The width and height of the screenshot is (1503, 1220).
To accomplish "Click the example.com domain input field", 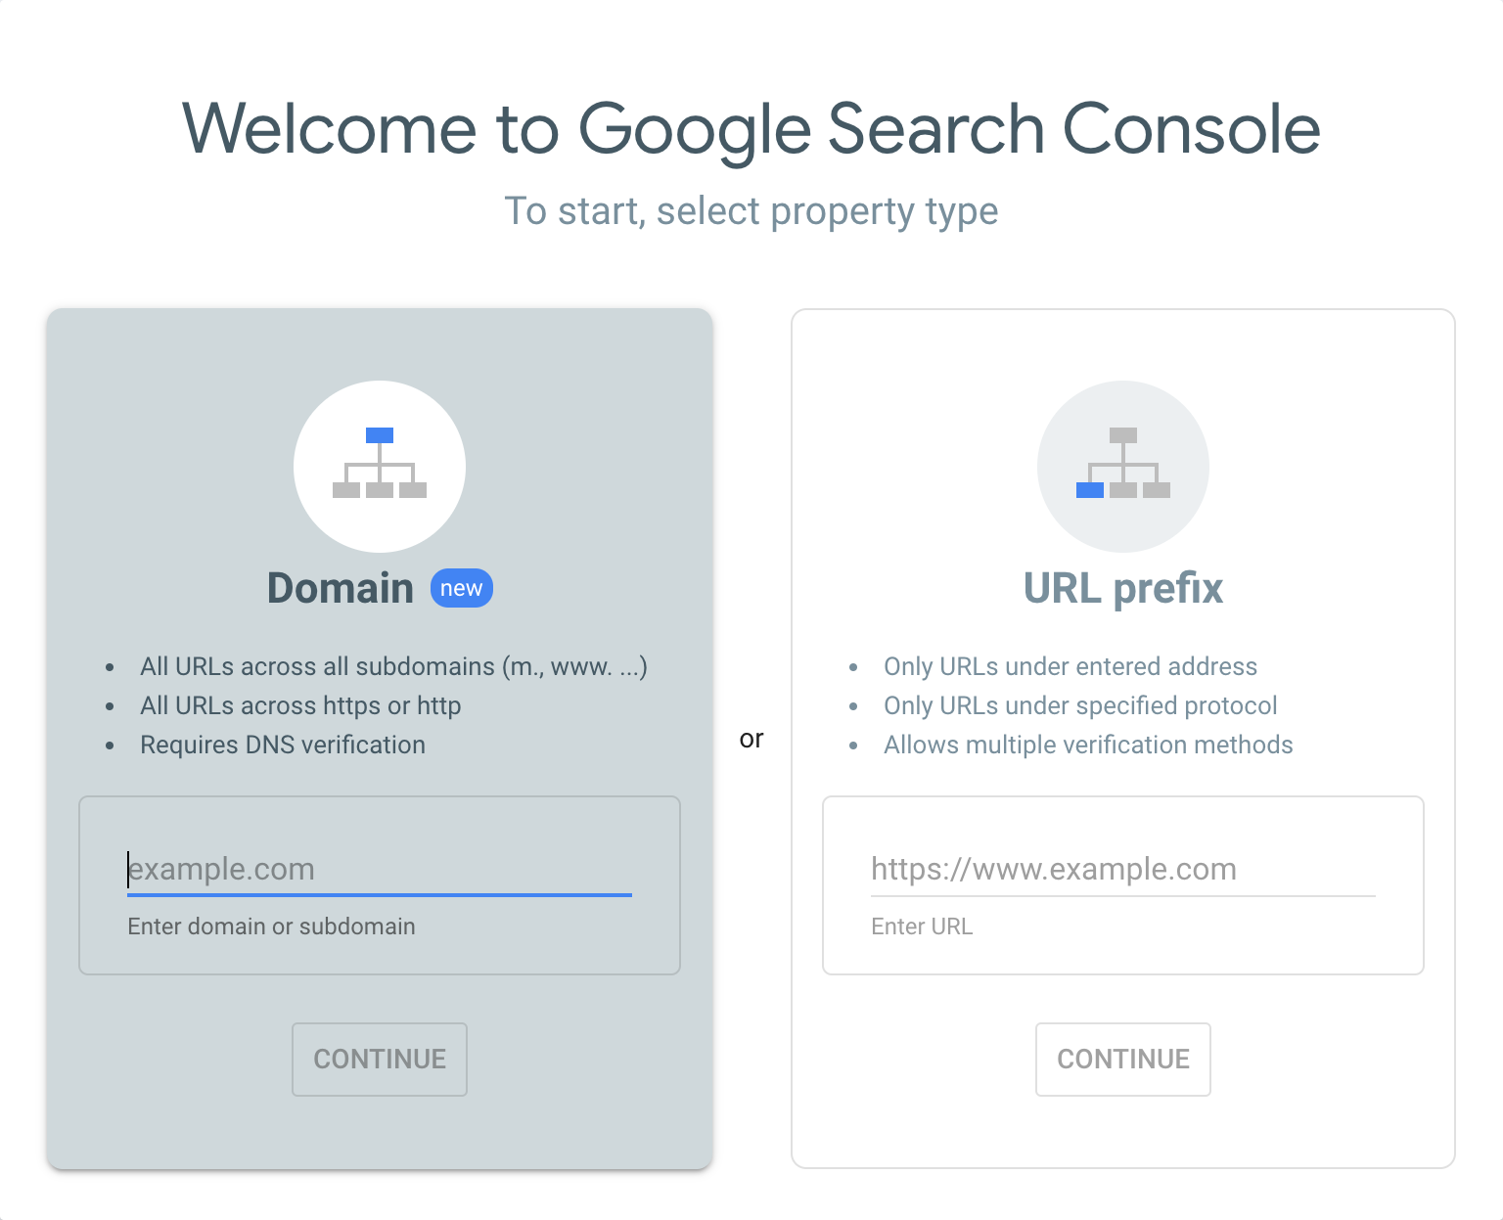I will (380, 869).
